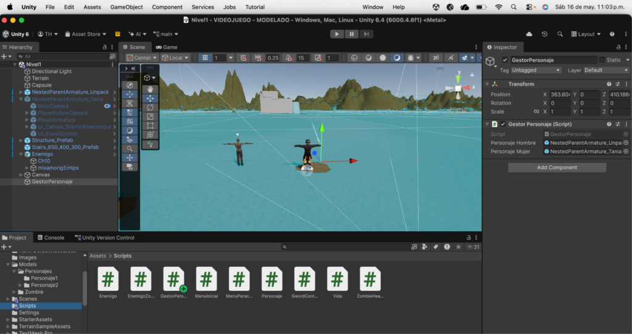Click the yellow package notification icon

[118, 35]
